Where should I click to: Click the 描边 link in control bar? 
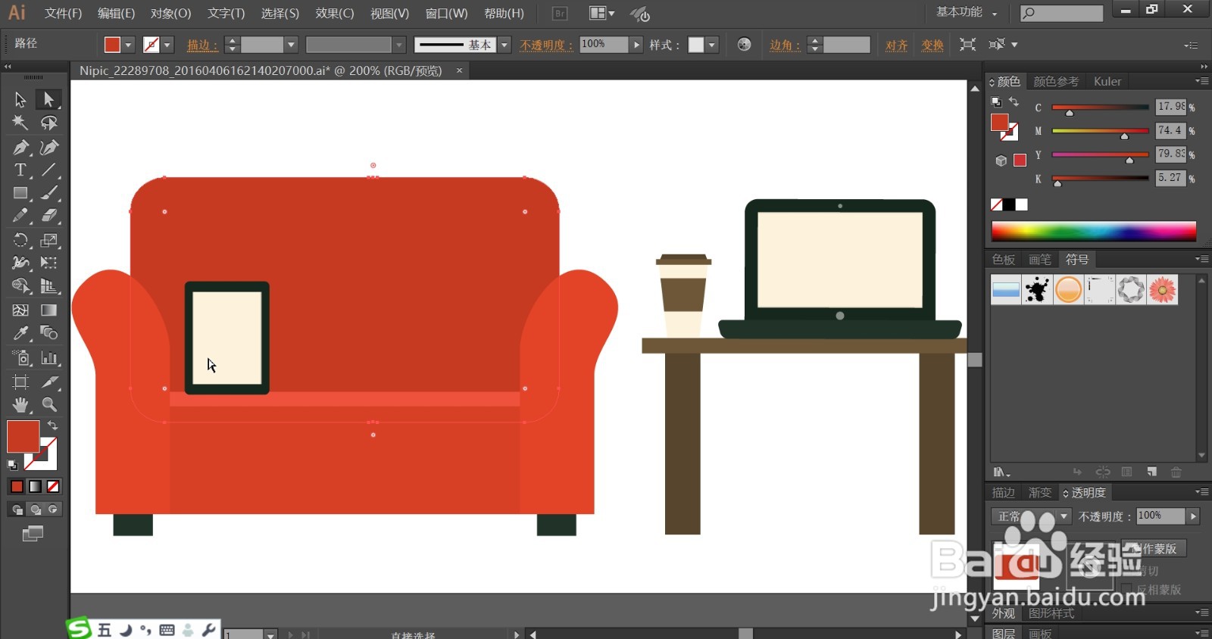[201, 45]
